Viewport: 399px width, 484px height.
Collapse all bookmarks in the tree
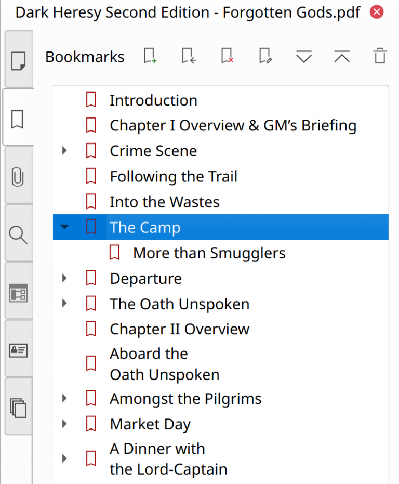click(x=341, y=57)
